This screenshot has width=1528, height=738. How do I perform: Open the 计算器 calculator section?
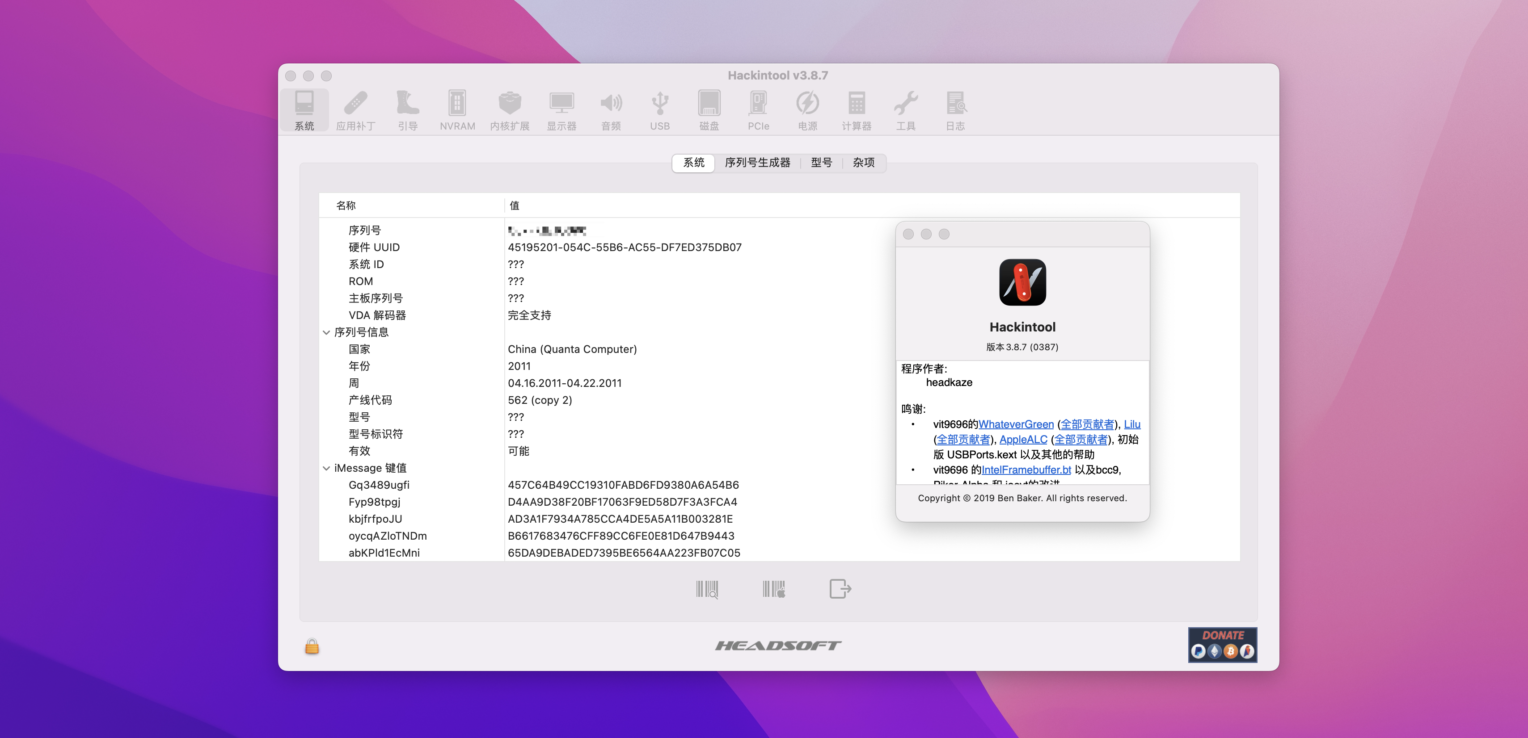tap(857, 110)
